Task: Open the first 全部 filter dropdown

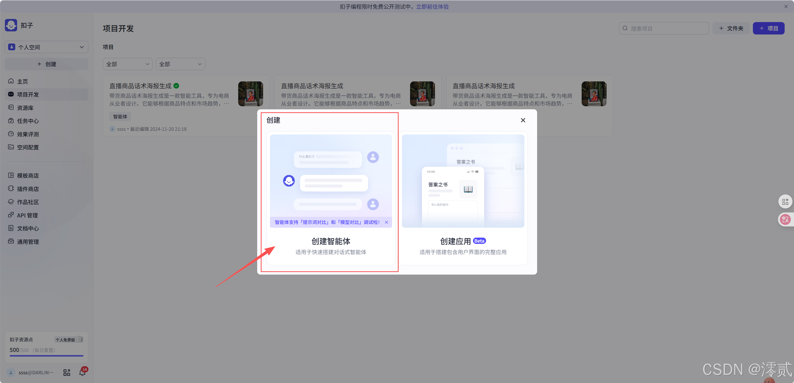Action: pos(127,64)
